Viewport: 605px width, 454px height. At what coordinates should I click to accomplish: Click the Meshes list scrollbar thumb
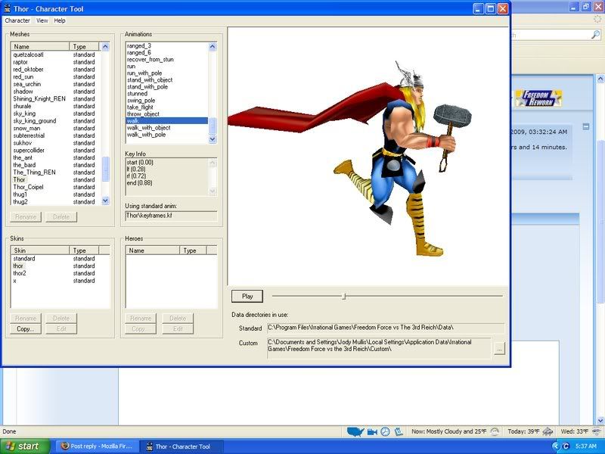pyautogui.click(x=105, y=169)
